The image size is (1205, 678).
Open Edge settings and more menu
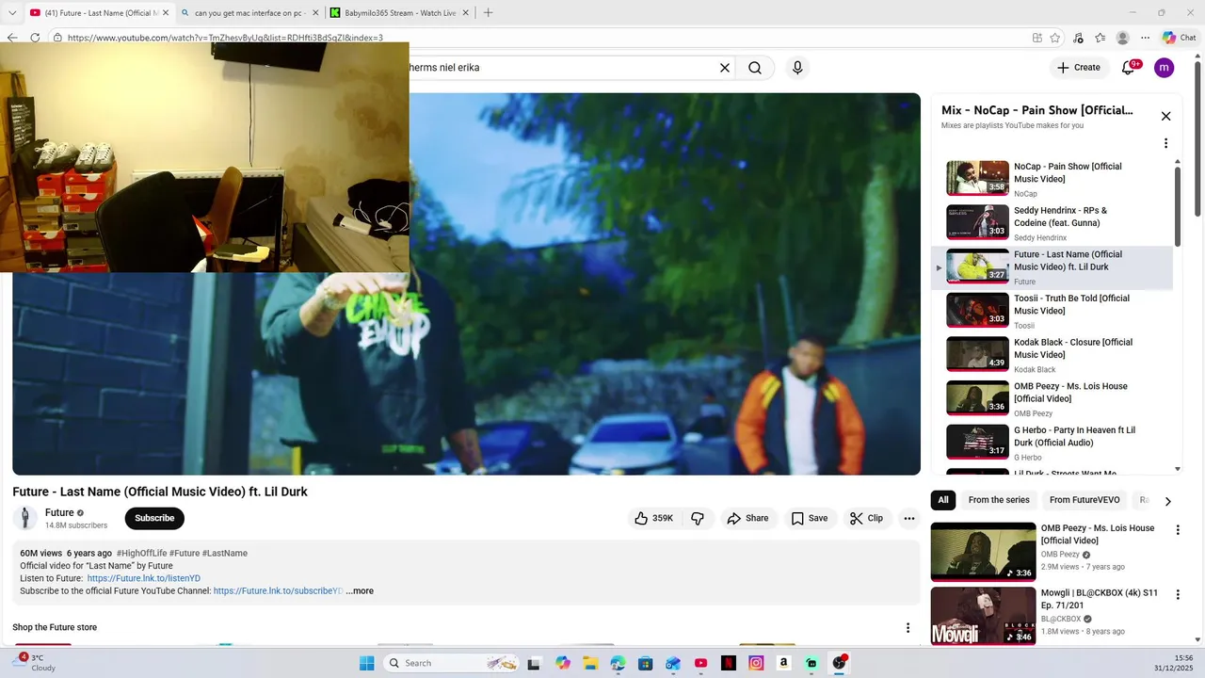1145,38
